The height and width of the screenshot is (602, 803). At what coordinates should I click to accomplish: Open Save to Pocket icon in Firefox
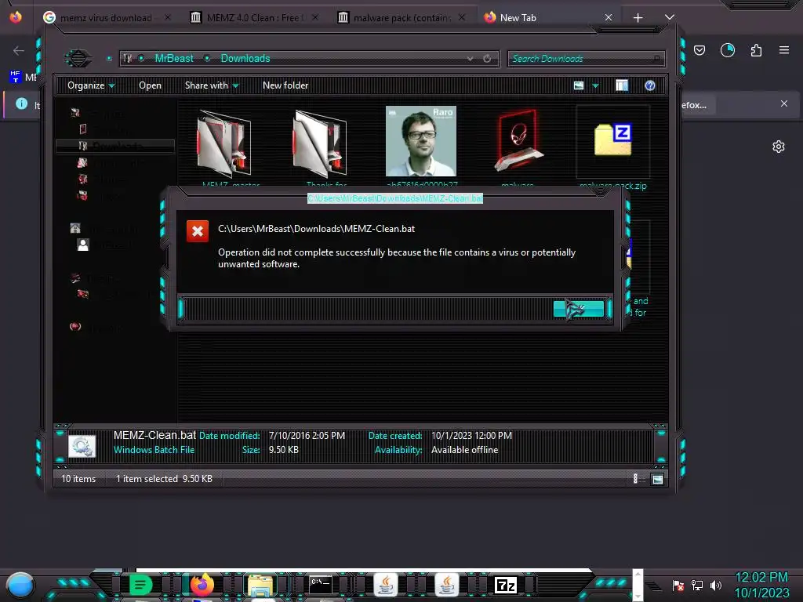pyautogui.click(x=699, y=50)
